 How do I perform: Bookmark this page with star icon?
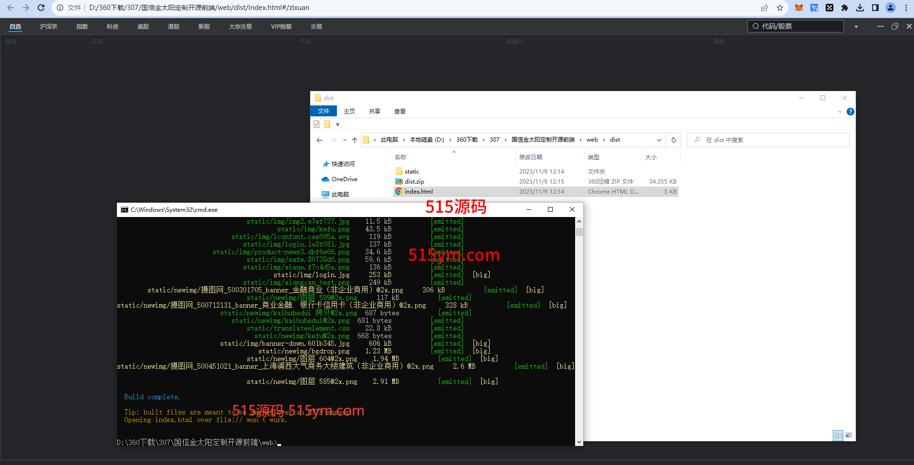coord(780,8)
